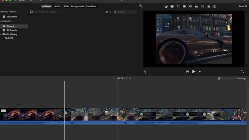Viewport: 249px width, 140px height.
Task: Open the clip filter and audio effects tool
Action: [x=208, y=6]
